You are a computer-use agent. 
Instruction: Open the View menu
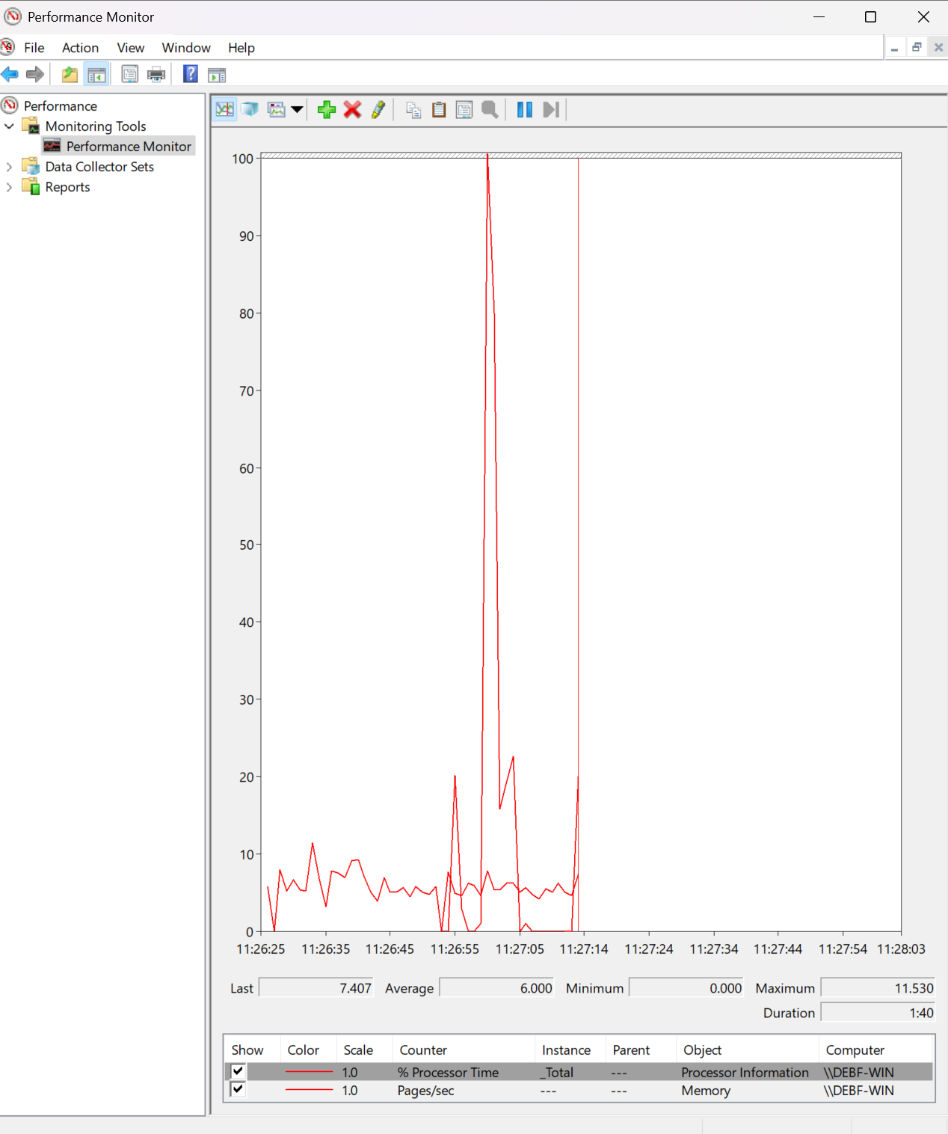130,48
